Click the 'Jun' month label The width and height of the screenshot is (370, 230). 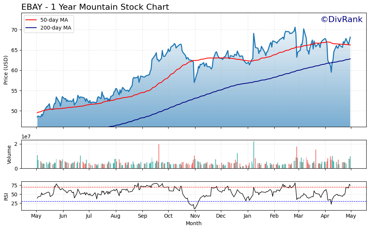tap(63, 216)
